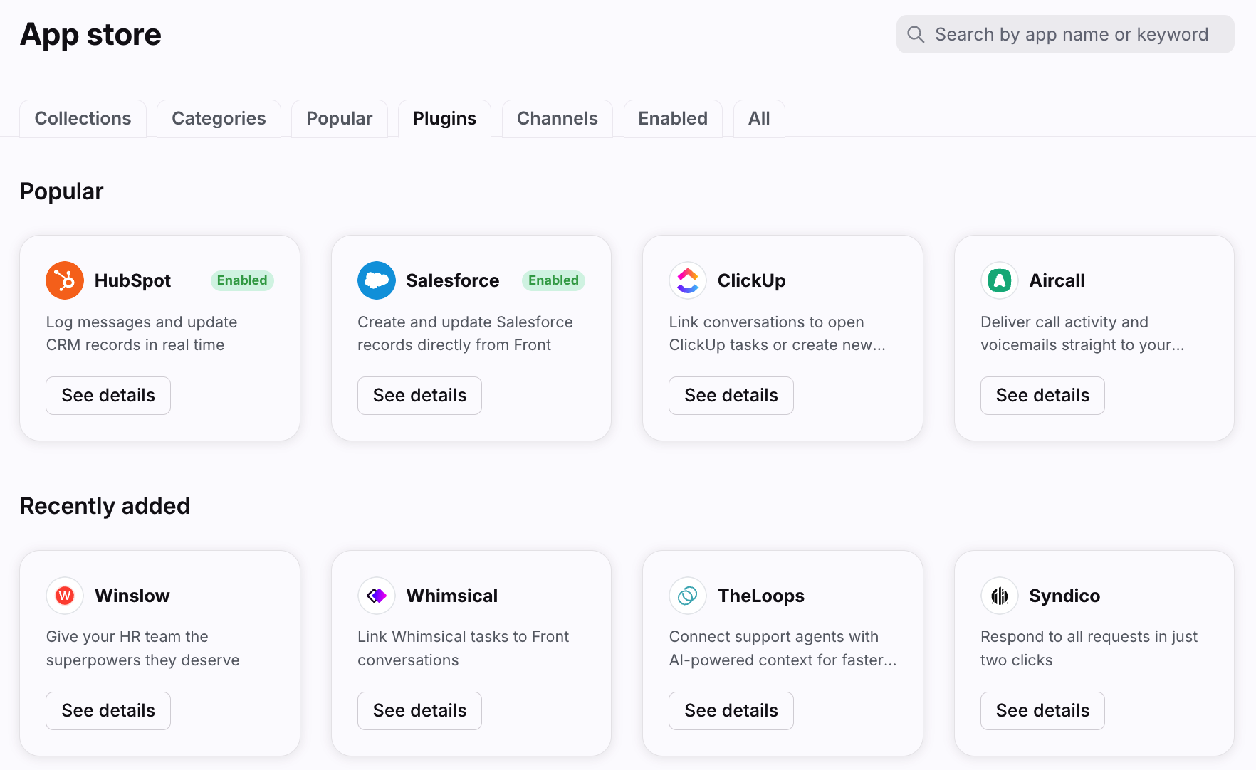Viewport: 1256px width, 770px height.
Task: Click 'Respond to all requests in just two clicks'
Action: pyautogui.click(x=1089, y=648)
